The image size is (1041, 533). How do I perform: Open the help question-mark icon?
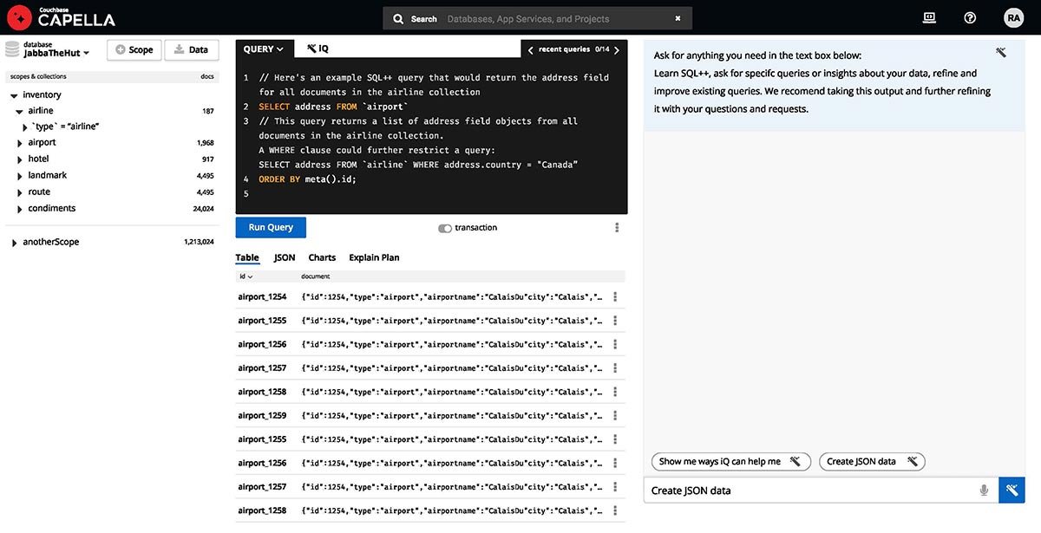point(969,17)
